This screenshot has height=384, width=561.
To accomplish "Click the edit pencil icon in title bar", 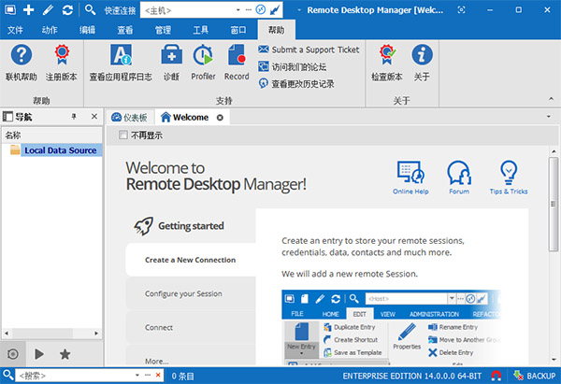I will click(x=48, y=9).
